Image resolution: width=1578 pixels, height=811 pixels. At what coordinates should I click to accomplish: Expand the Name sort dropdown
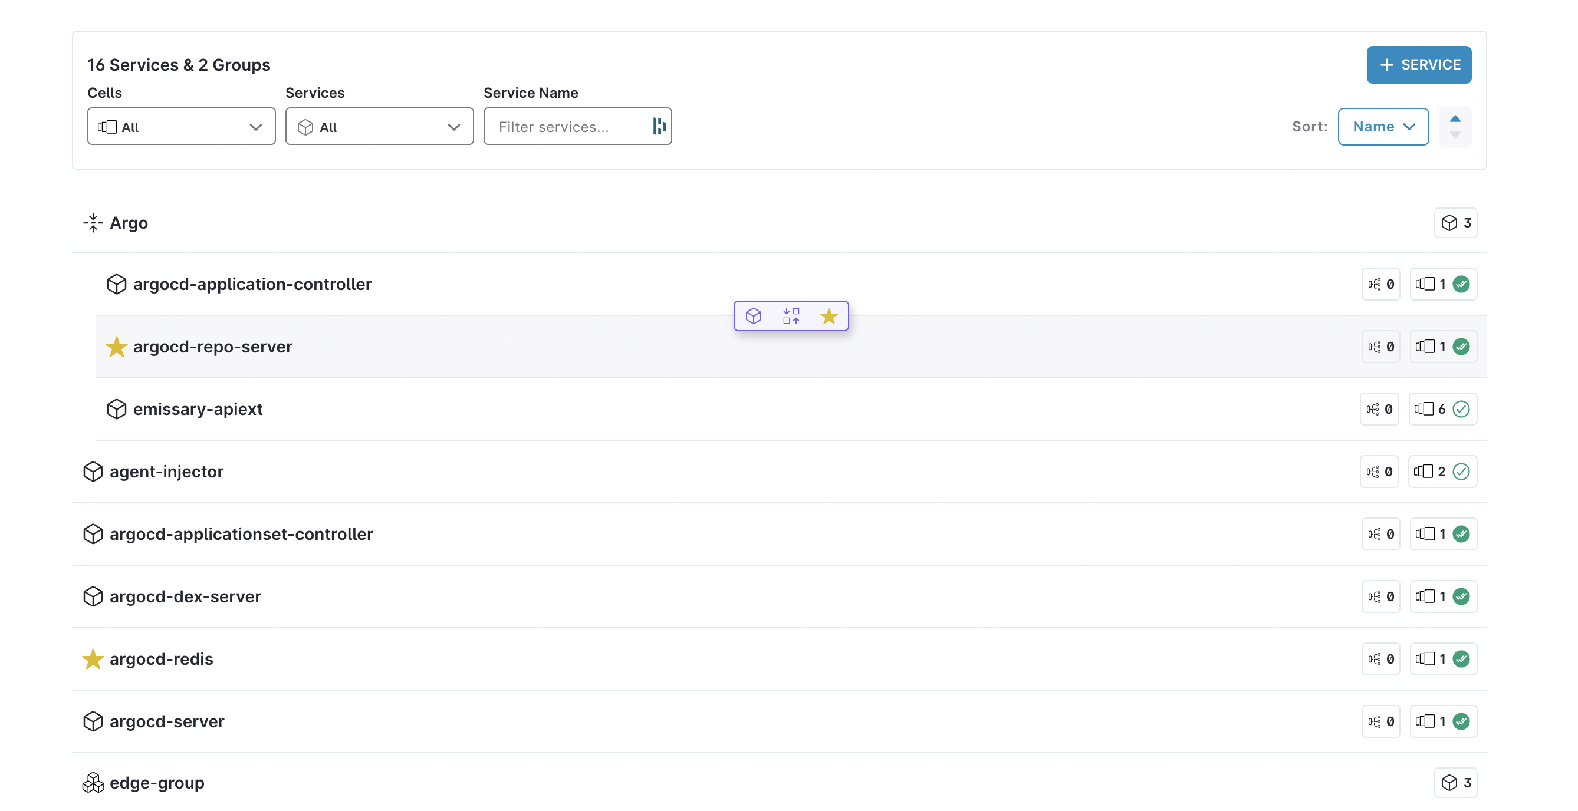[1382, 126]
